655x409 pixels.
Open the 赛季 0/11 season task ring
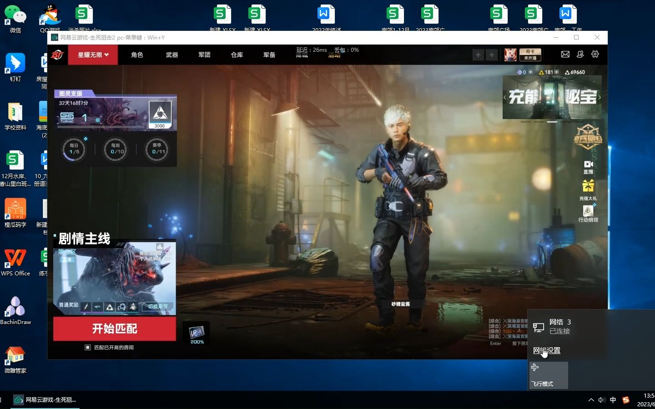[157, 149]
